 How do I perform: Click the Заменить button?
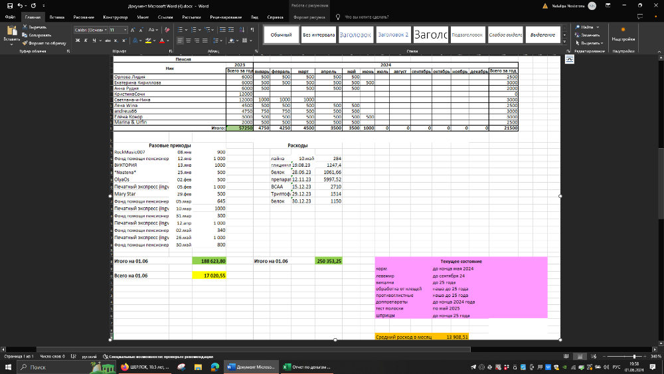590,35
